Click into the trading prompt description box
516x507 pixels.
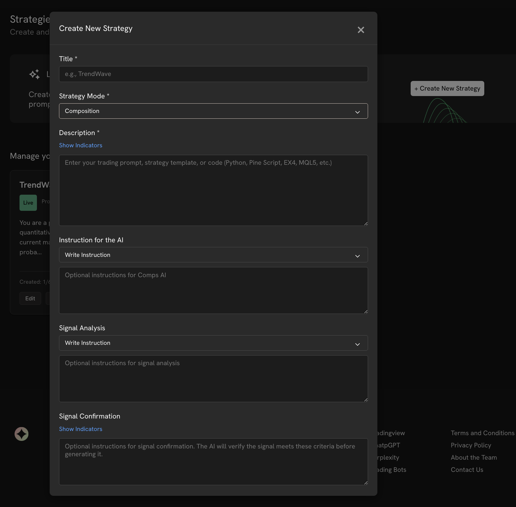213,191
